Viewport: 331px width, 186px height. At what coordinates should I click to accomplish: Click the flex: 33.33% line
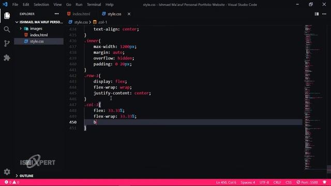[x=109, y=111]
